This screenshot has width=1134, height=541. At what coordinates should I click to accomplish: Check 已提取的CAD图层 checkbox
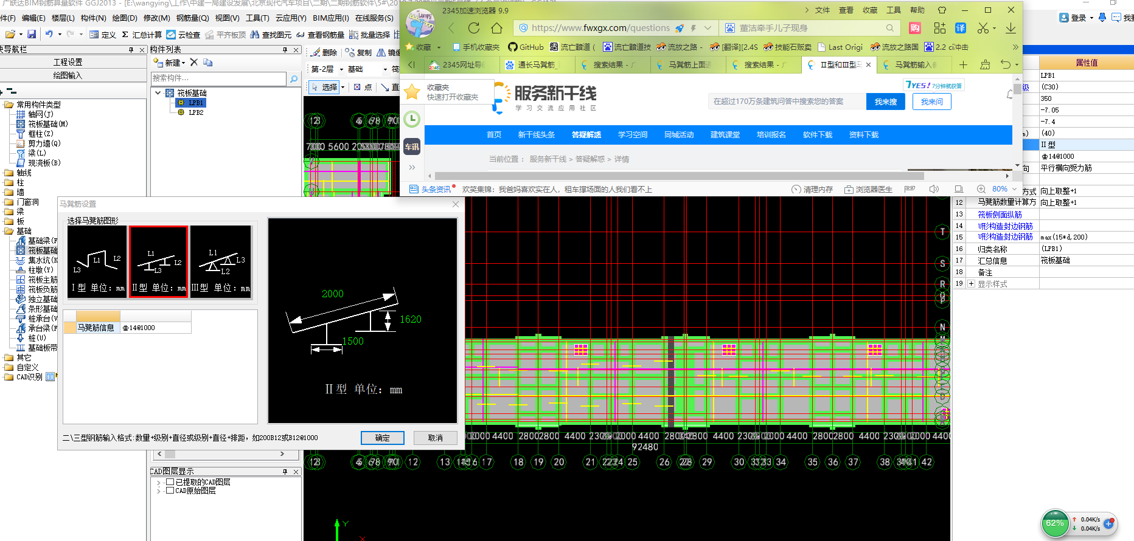click(x=170, y=482)
